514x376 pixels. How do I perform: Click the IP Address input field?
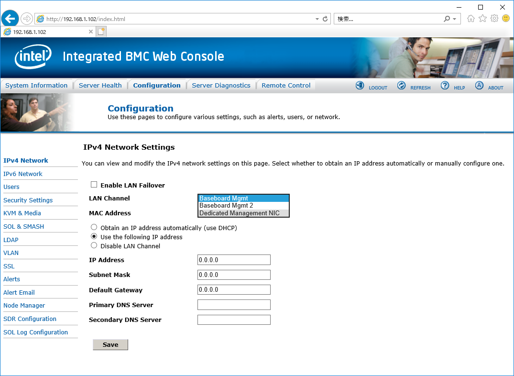pyautogui.click(x=234, y=260)
